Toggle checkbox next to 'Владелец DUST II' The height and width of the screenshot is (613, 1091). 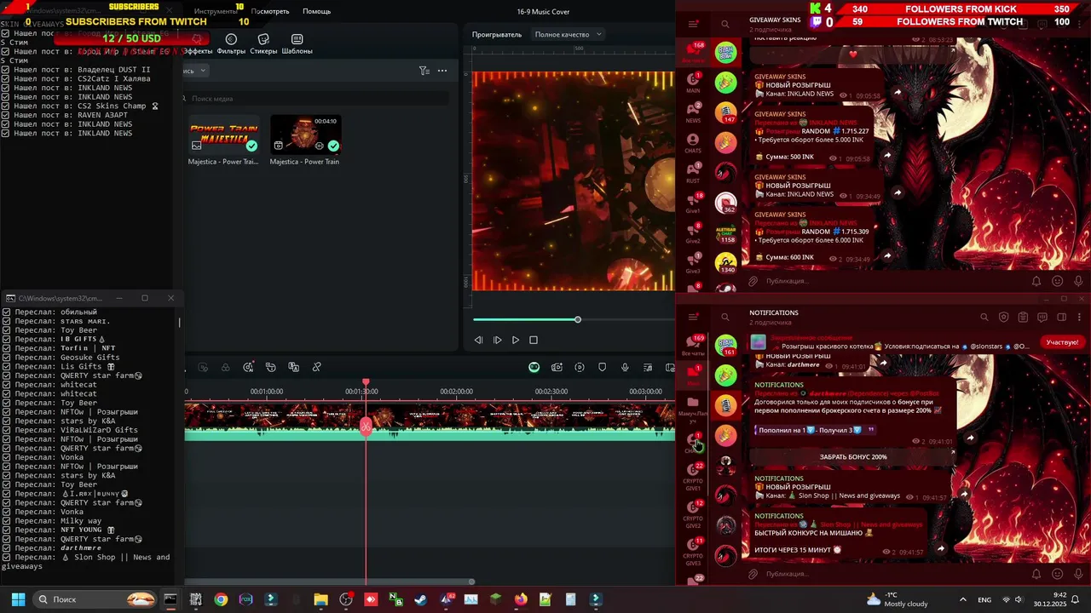tap(6, 70)
